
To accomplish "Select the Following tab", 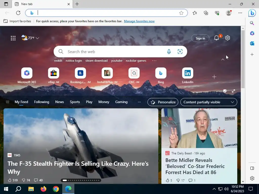I will 42,102.
